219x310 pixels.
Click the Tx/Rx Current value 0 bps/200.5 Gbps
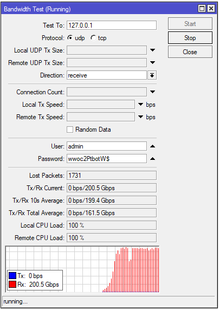pos(112,188)
